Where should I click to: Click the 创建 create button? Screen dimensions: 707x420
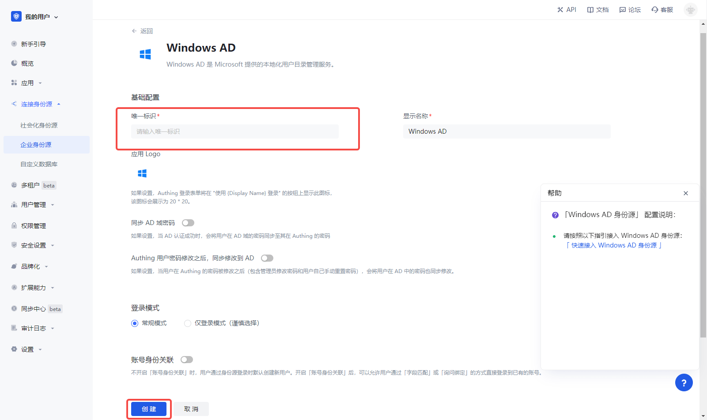(x=149, y=409)
